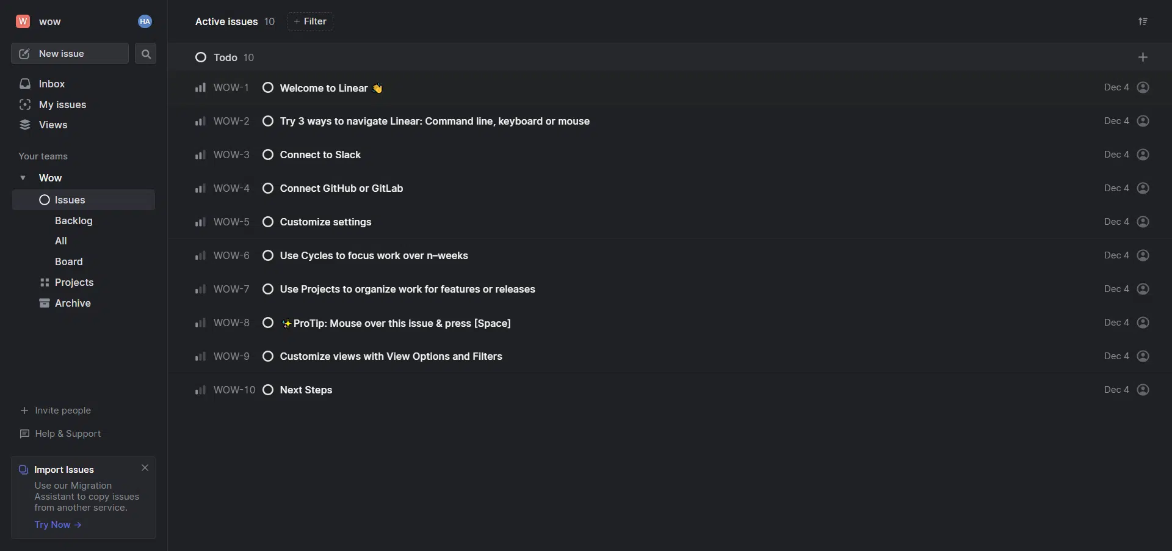Toggle status circle of Next Steps issue
Screen dimensions: 1172x551
pos(268,390)
